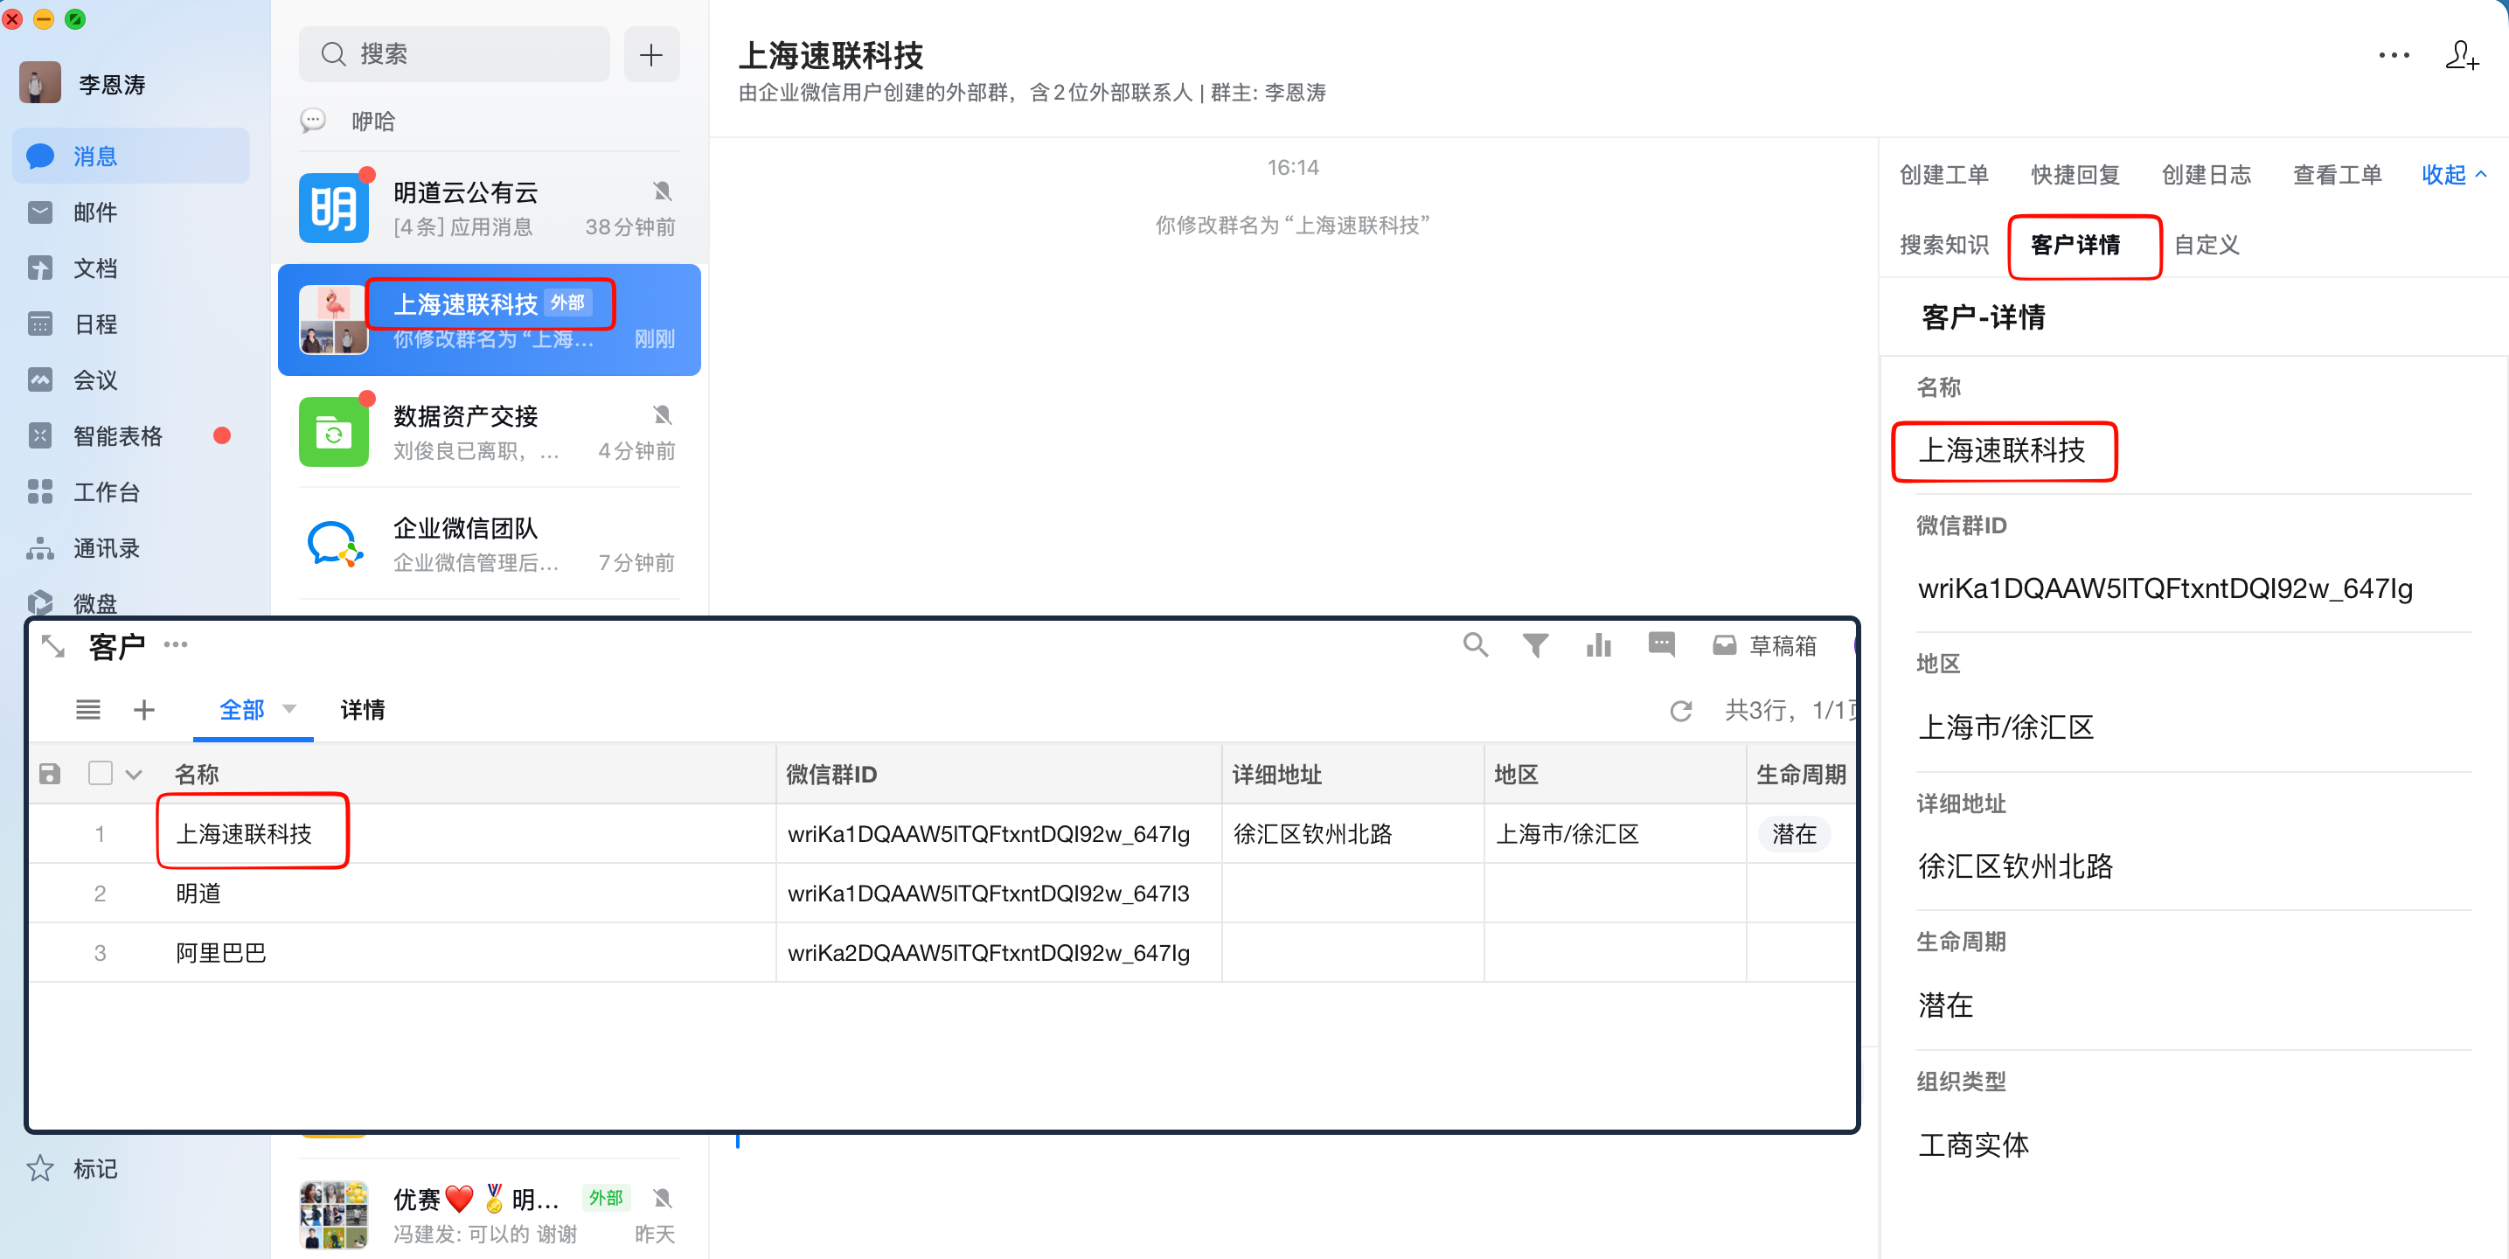Click the add member icon at top right

[x=2461, y=56]
